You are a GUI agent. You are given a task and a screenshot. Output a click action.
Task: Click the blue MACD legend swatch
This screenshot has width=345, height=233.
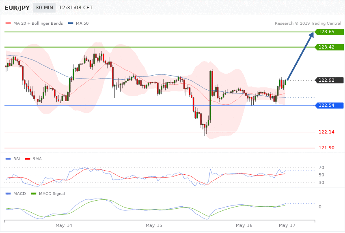click(x=8, y=193)
